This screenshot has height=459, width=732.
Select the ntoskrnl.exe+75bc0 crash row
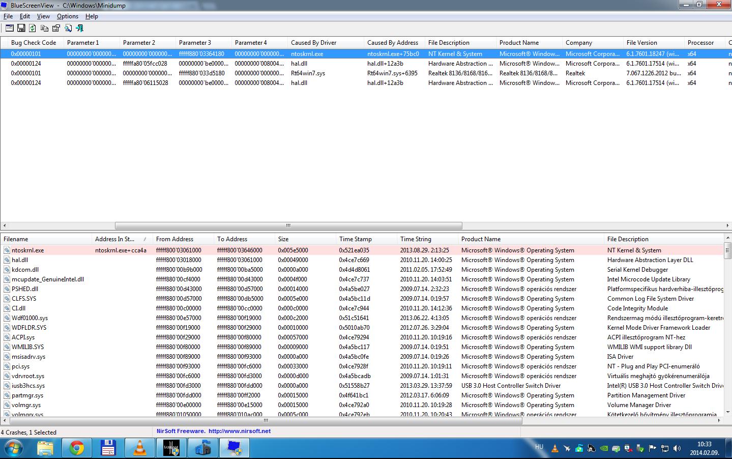pos(366,54)
